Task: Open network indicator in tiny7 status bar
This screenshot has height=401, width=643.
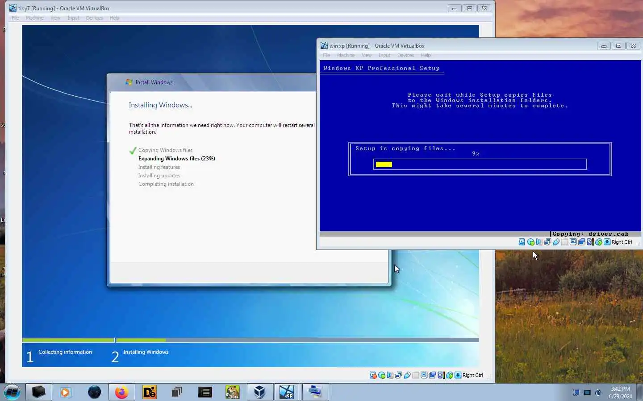Action: (398, 375)
